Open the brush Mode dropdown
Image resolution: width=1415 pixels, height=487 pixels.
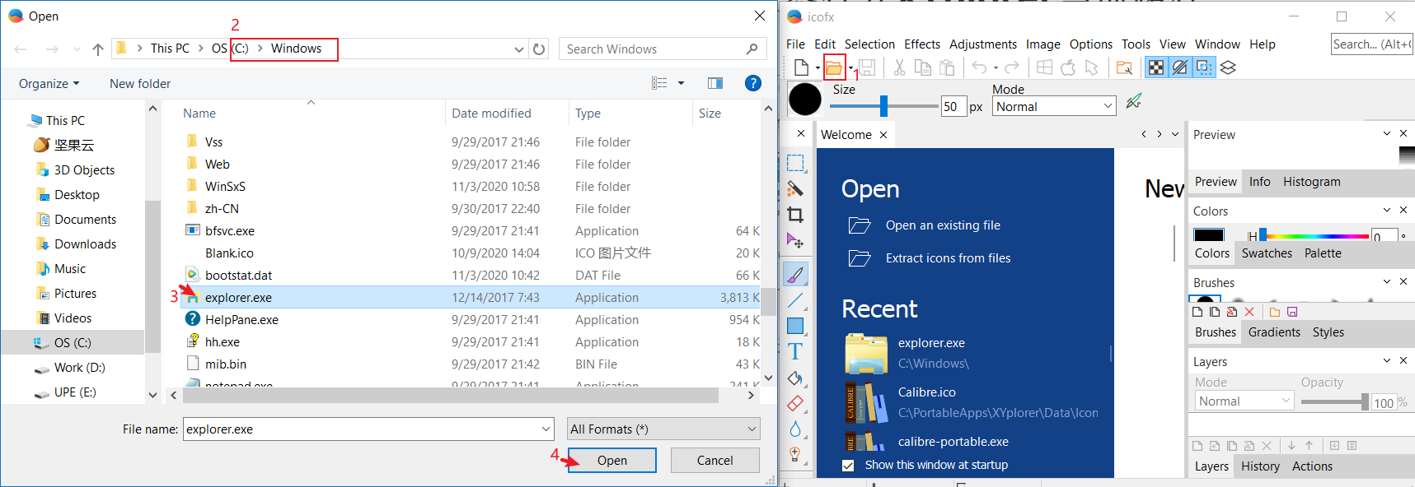point(1054,107)
